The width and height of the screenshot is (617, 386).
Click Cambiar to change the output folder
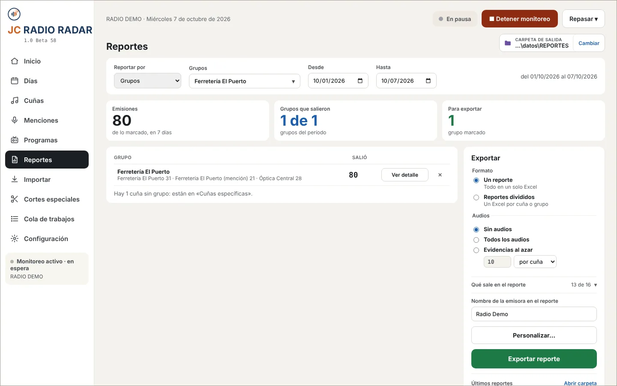point(589,43)
